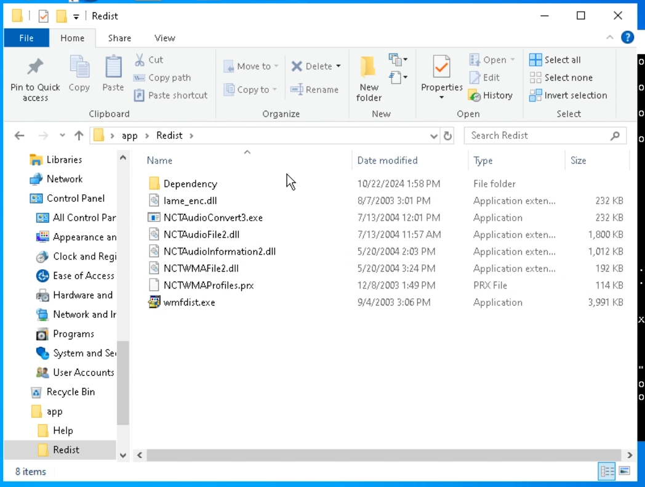Create a New folder from ribbon
645x487 pixels.
click(369, 68)
